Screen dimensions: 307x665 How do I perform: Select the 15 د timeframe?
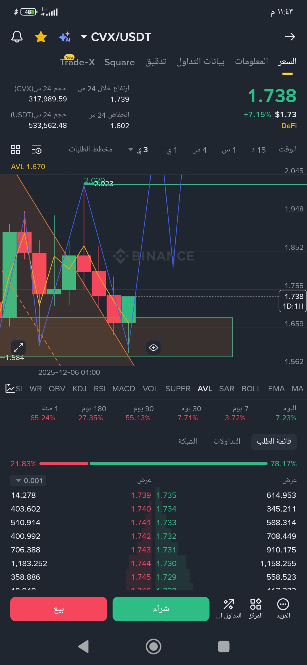click(x=258, y=150)
